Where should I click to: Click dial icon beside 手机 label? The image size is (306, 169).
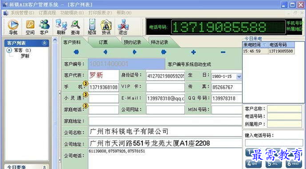coord(86,83)
